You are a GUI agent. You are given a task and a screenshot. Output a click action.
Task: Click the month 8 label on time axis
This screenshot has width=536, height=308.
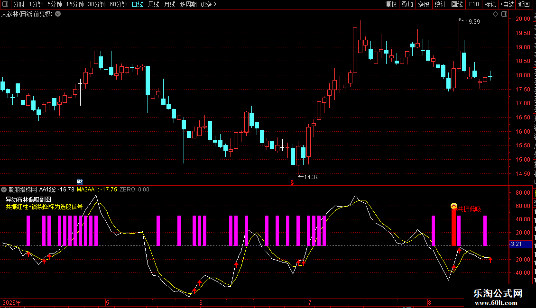pos(429,303)
